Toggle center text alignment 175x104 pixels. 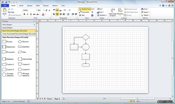(x=57, y=14)
